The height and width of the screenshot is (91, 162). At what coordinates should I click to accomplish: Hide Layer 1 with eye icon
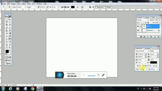point(138,26)
